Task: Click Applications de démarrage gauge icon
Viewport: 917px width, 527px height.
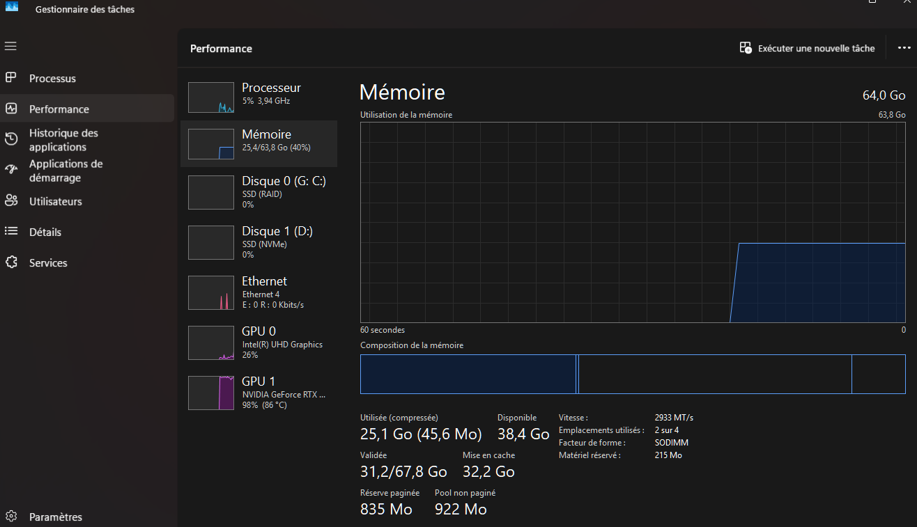Action: click(x=11, y=170)
